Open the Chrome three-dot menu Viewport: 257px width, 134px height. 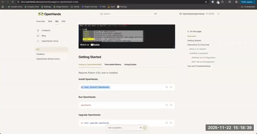click(254, 2)
